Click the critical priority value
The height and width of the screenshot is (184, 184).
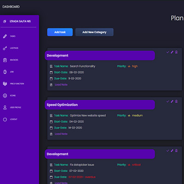136,165
